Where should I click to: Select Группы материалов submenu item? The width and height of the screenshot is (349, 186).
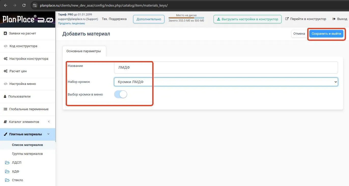[27, 154]
